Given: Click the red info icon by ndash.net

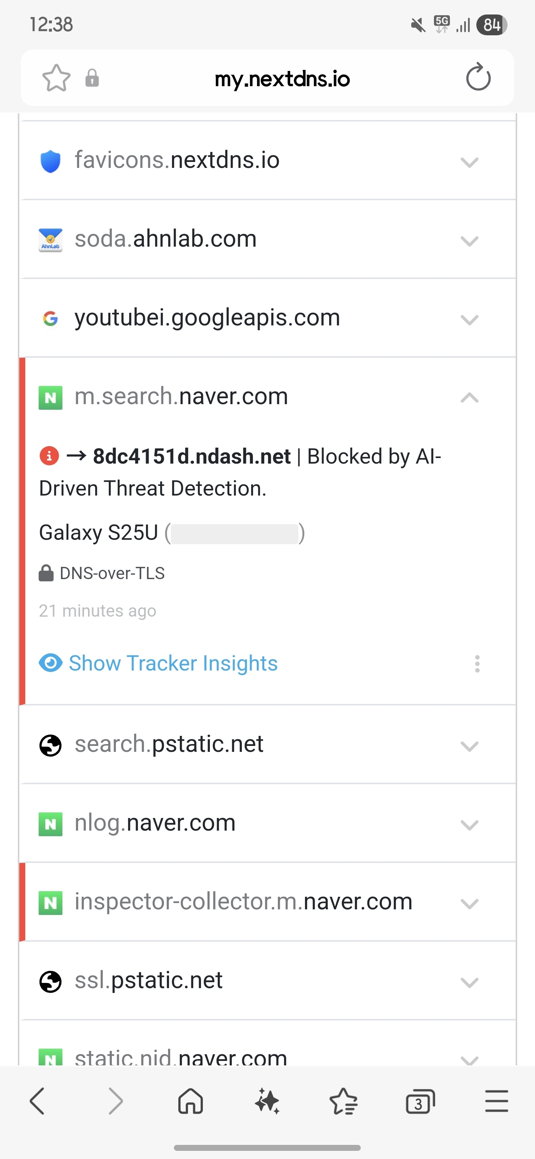Looking at the screenshot, I should point(49,456).
